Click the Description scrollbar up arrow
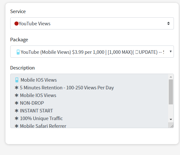The height and width of the screenshot is (155, 180). [171, 77]
